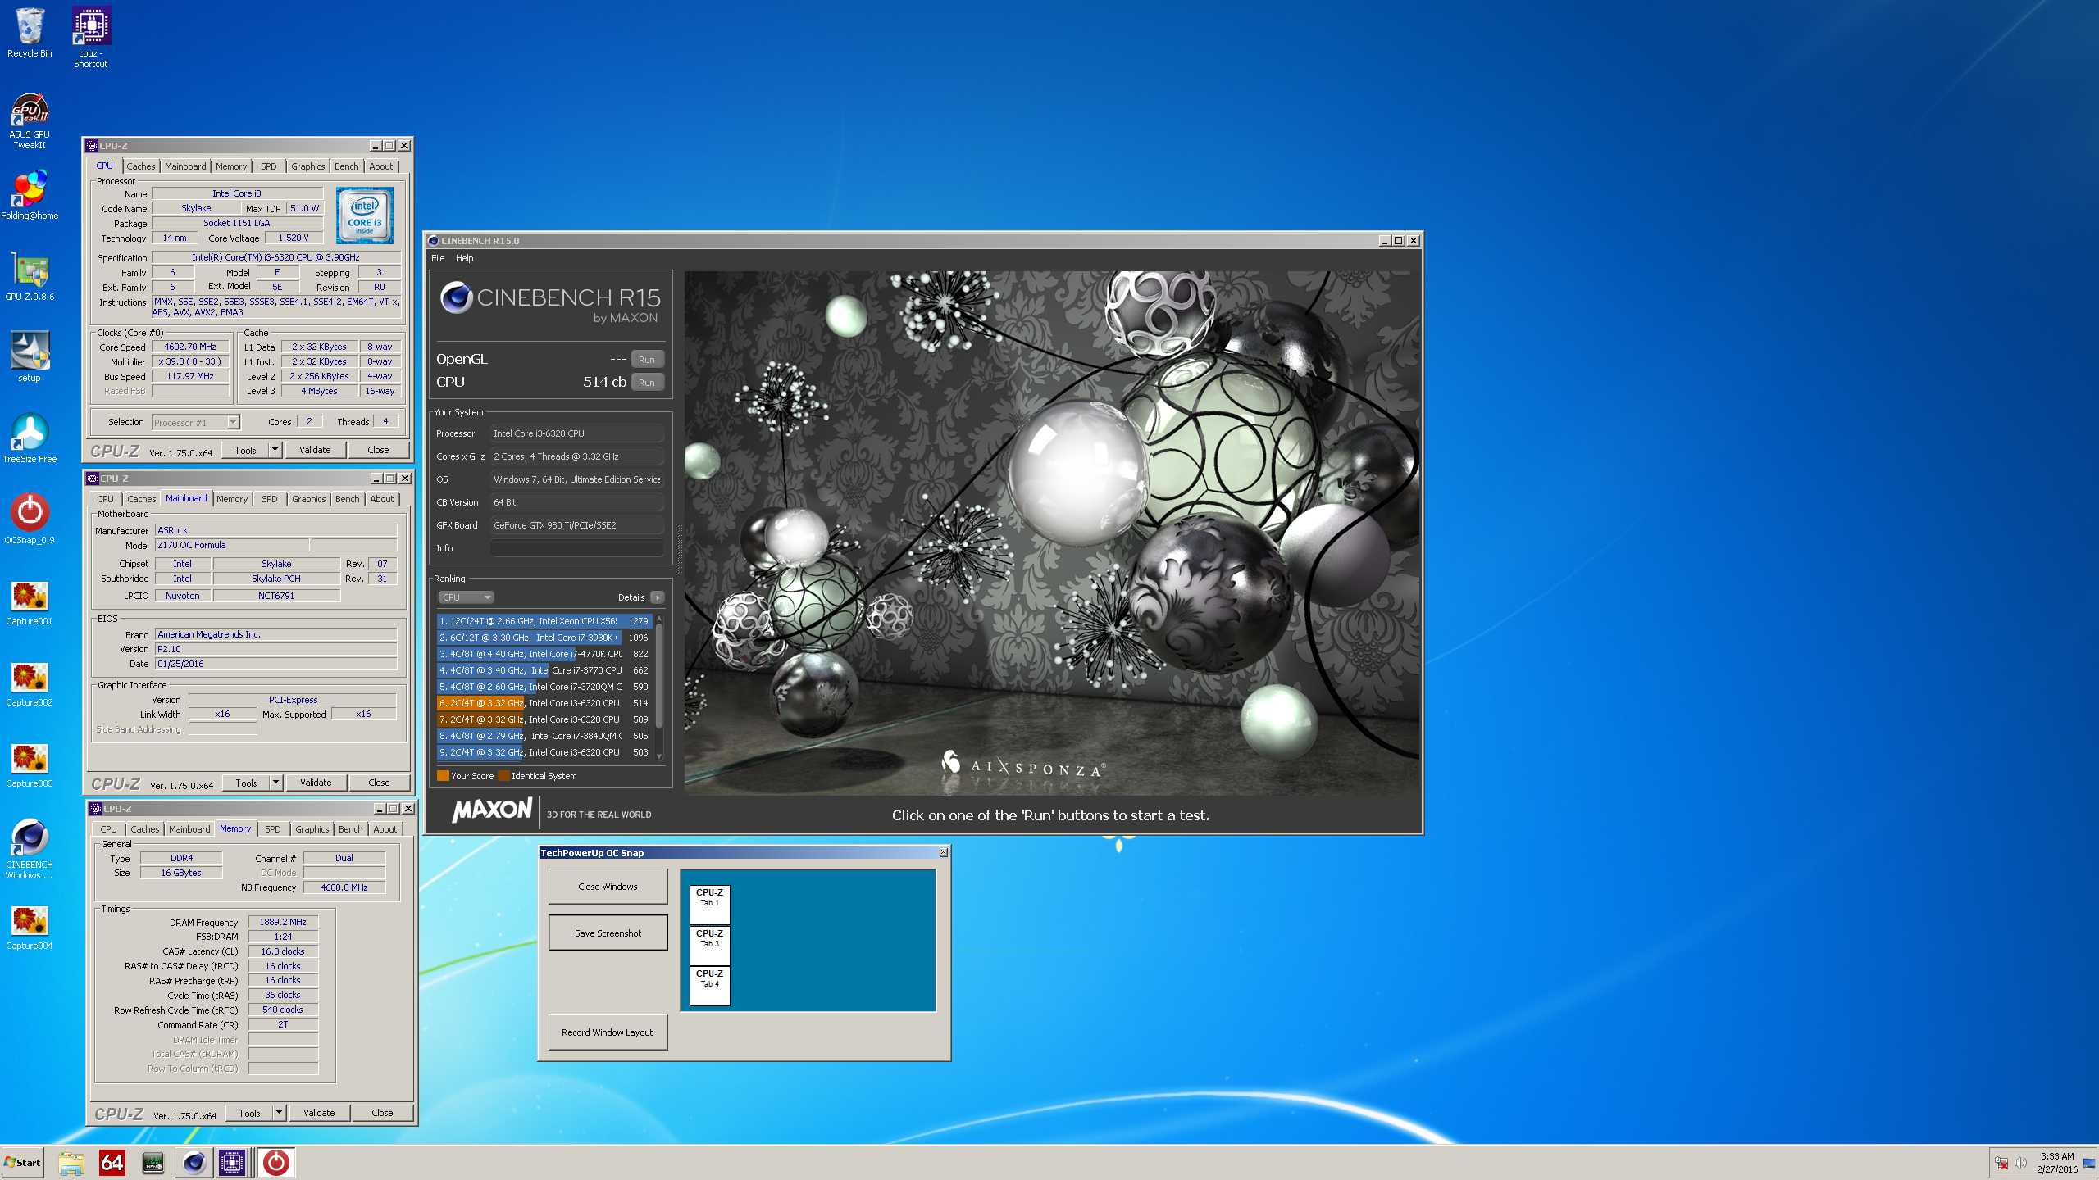
Task: Open the Help menu in Cinebench
Action: [x=464, y=258]
